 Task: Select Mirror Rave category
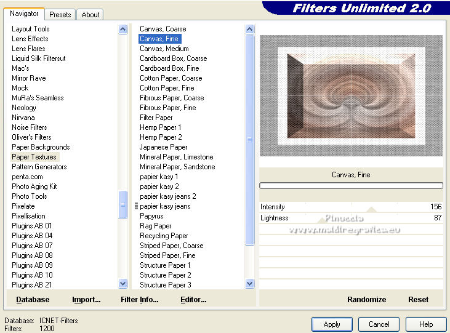[29, 78]
